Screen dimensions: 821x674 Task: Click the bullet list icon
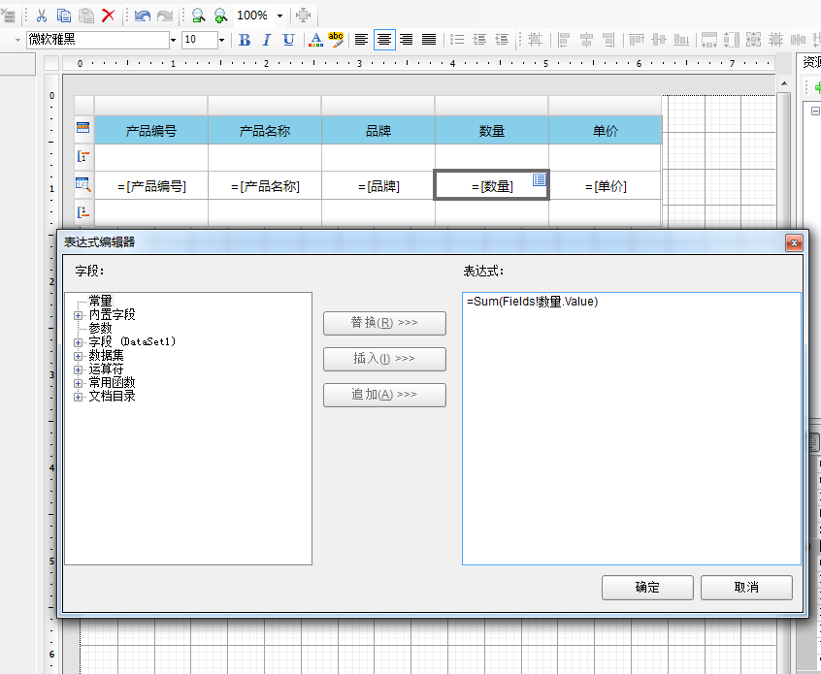[x=457, y=39]
